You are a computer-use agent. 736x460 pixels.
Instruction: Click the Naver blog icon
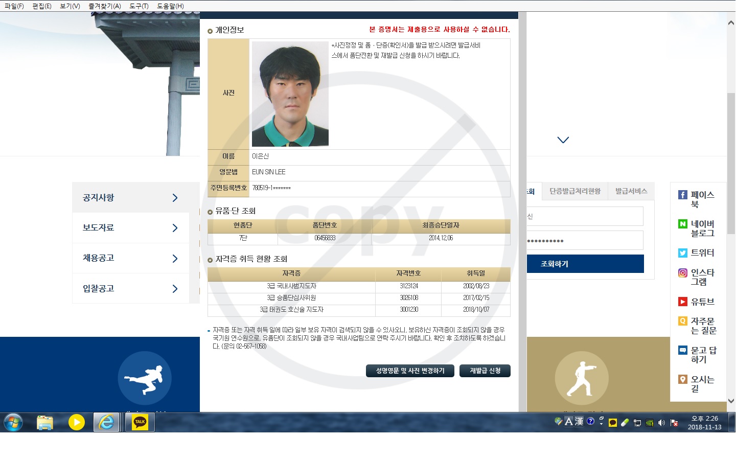click(682, 224)
